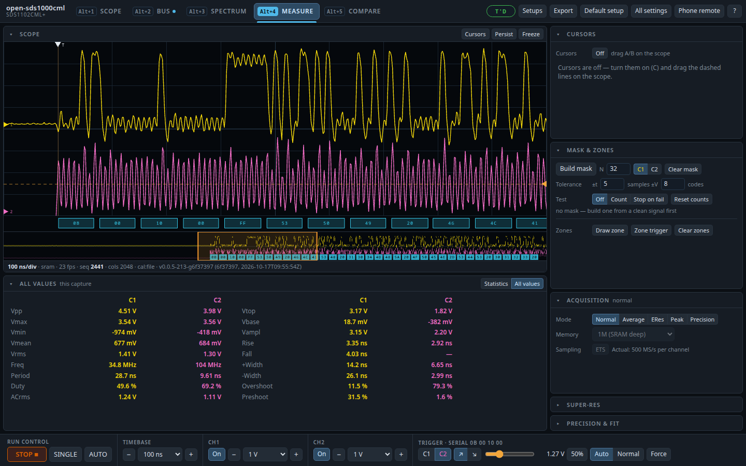Viewport: 746px width, 466px height.
Task: Expand the Super-Res panel
Action: (x=646, y=405)
